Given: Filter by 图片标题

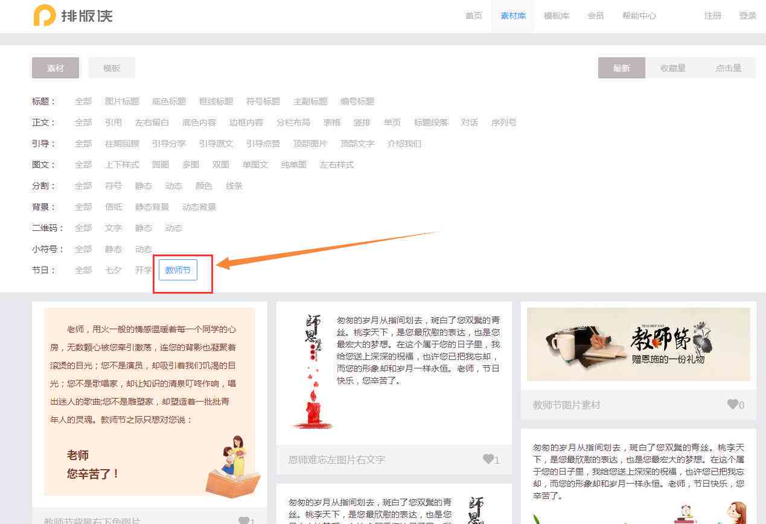Looking at the screenshot, I should tap(122, 101).
